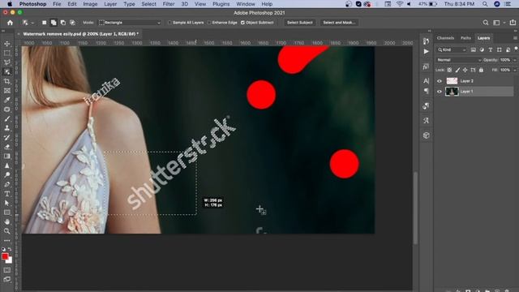The image size is (519, 292).
Task: Select the Eraser tool
Action: tap(7, 147)
